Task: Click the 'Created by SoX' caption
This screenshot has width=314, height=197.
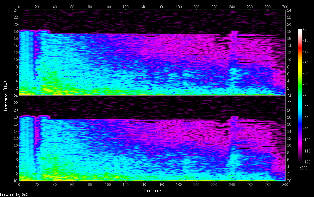Action: (14, 195)
